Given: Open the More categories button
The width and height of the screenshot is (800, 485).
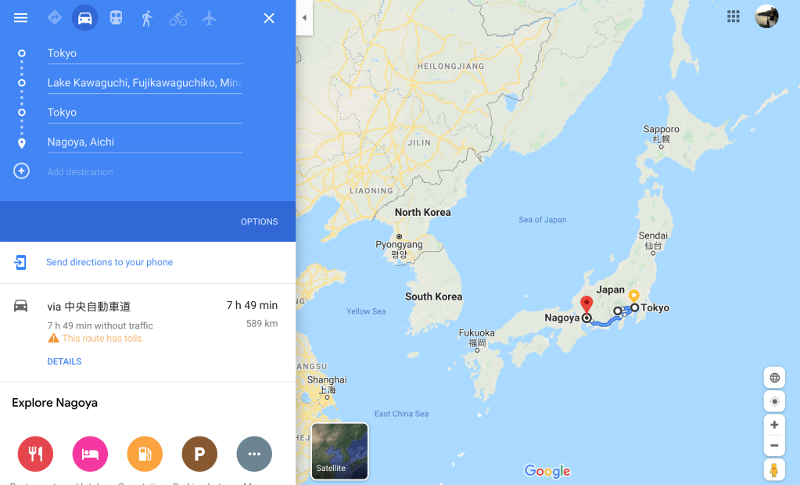Looking at the screenshot, I should pos(254,454).
